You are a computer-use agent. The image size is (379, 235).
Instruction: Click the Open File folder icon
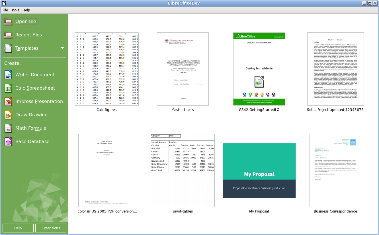[8, 22]
